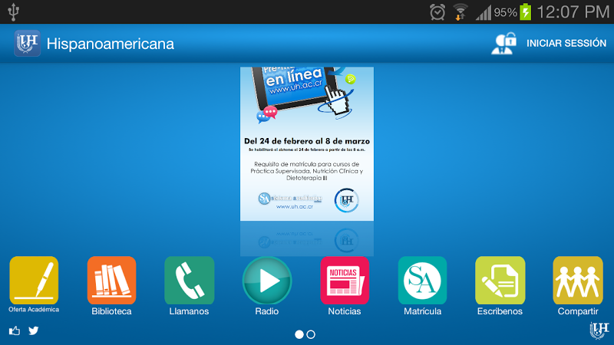Open the Escríbenos document icon
The height and width of the screenshot is (345, 614).
[500, 280]
